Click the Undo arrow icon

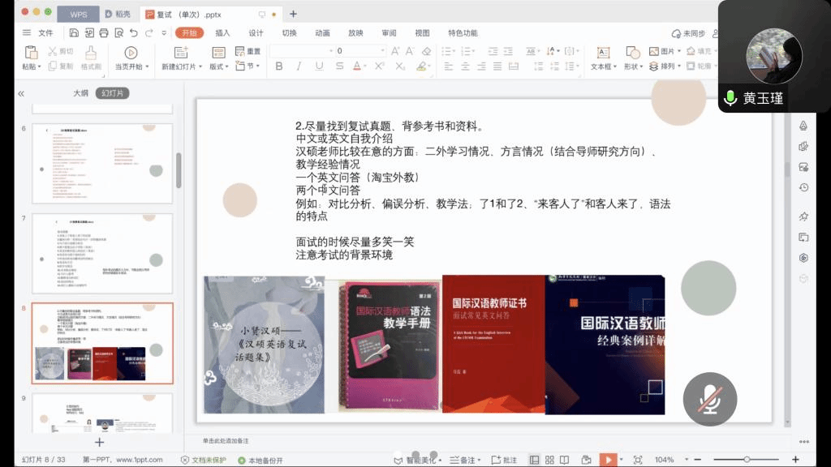coord(133,33)
